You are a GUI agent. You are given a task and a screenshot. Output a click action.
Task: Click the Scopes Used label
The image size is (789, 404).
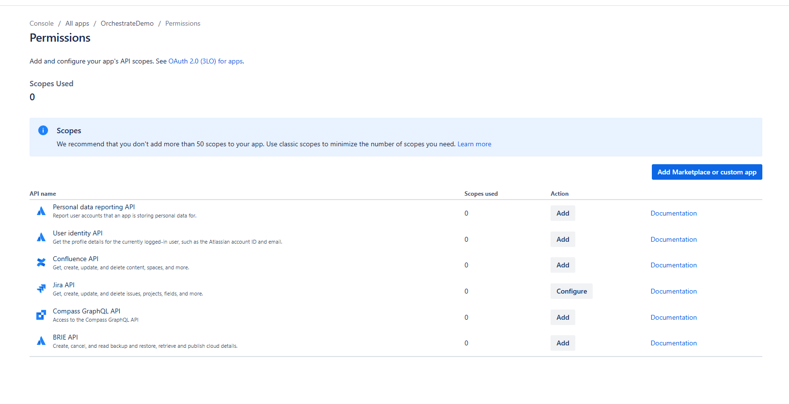tap(51, 83)
